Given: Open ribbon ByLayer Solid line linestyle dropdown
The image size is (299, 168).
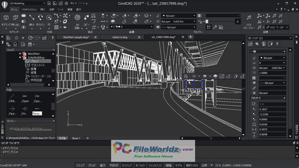Looking at the screenshot, I should click(x=179, y=22).
